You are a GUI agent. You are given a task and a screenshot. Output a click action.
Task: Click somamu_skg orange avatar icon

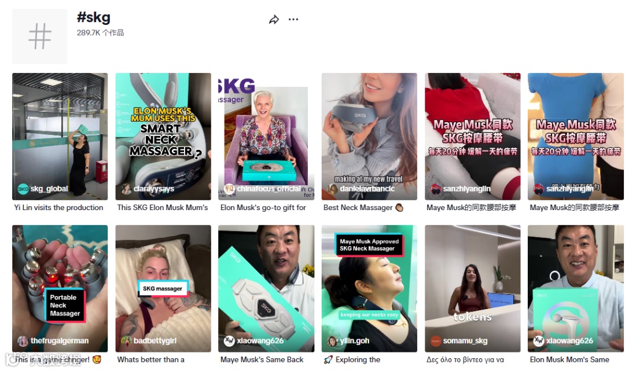click(x=436, y=341)
